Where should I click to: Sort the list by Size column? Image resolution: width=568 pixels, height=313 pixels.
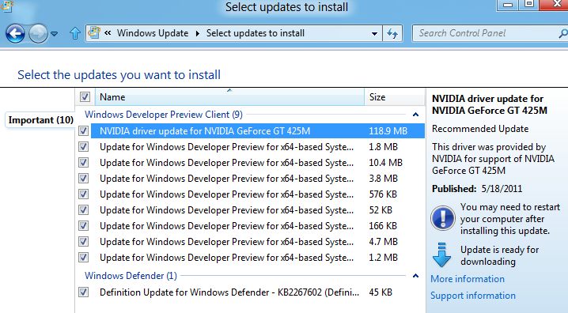pos(394,97)
